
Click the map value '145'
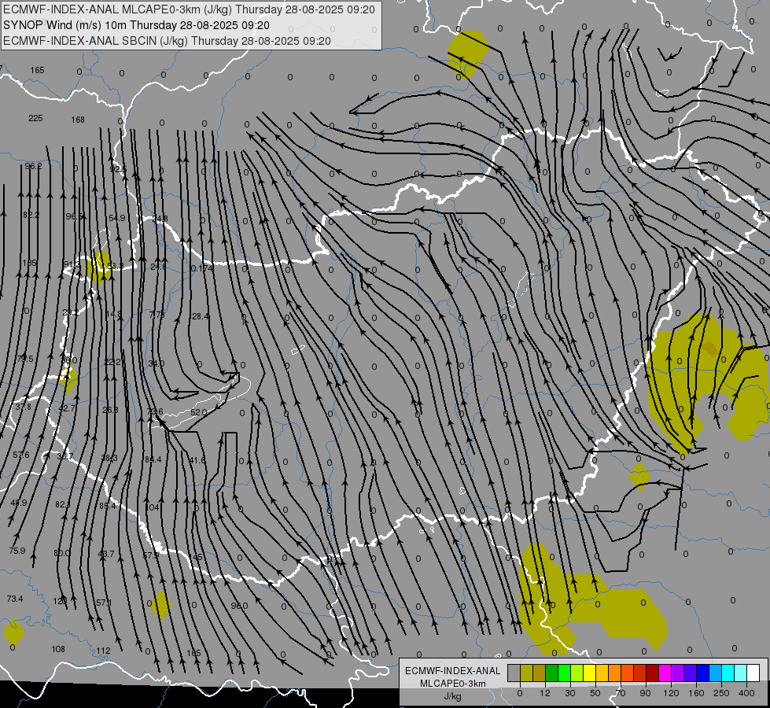pyautogui.click(x=196, y=557)
